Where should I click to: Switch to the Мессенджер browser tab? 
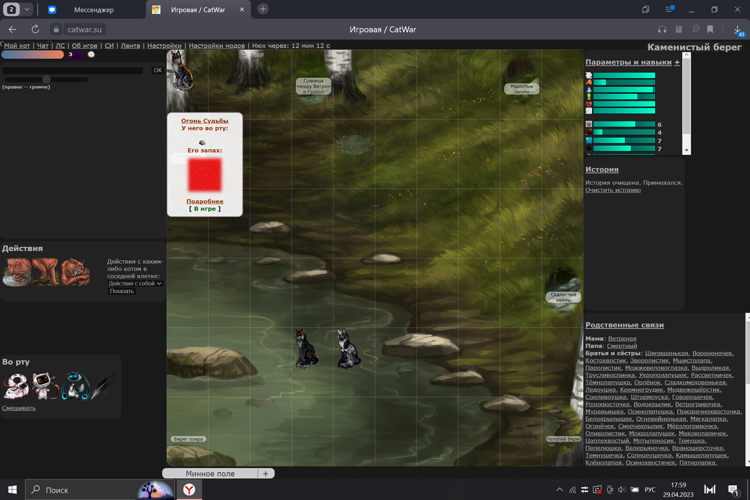click(x=94, y=9)
